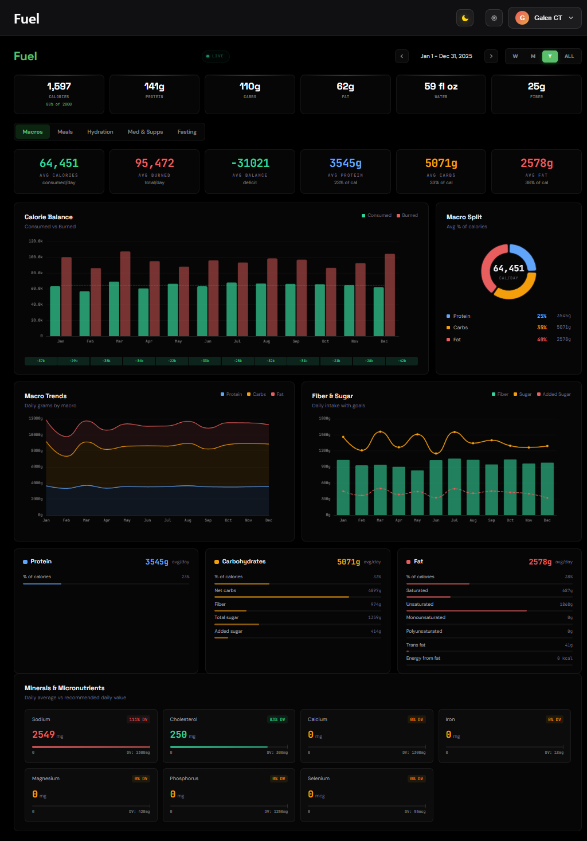The width and height of the screenshot is (587, 841).
Task: Select the ALL range toggle
Action: [x=569, y=56]
